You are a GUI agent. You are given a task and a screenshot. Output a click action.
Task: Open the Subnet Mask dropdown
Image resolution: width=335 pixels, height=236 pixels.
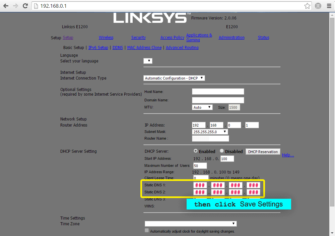(x=210, y=132)
